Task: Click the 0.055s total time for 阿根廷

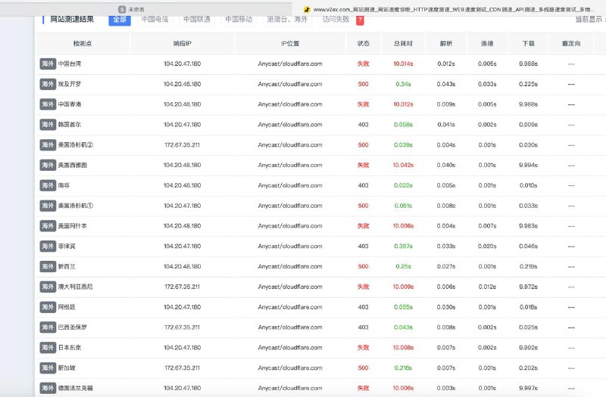Action: pyautogui.click(x=403, y=307)
